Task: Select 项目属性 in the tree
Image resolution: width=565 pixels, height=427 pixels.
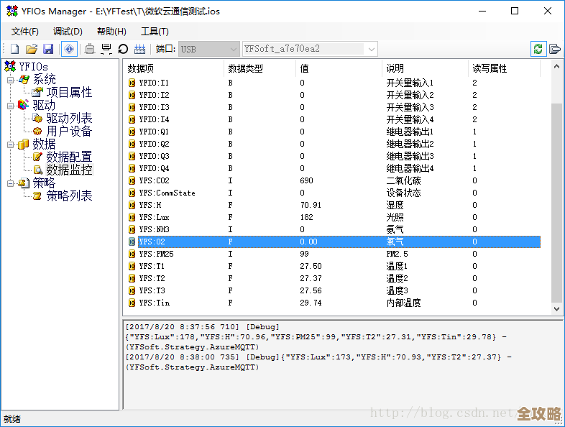Action: click(x=69, y=93)
